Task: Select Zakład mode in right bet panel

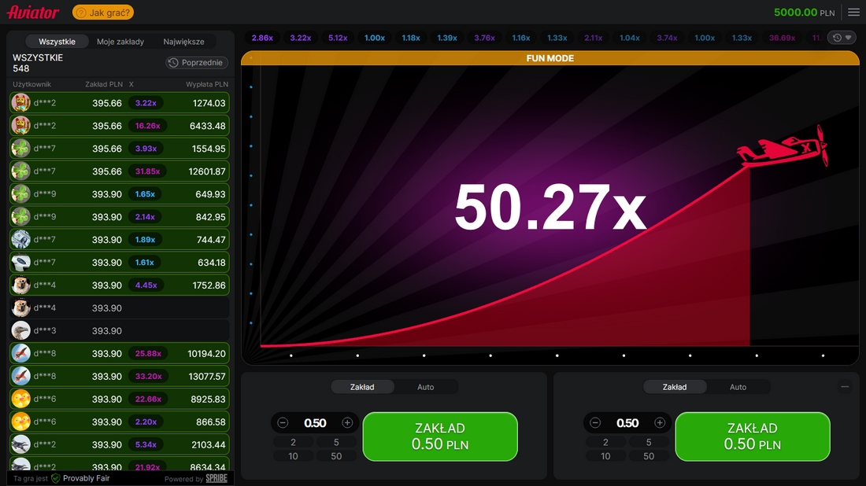Action: (x=675, y=387)
